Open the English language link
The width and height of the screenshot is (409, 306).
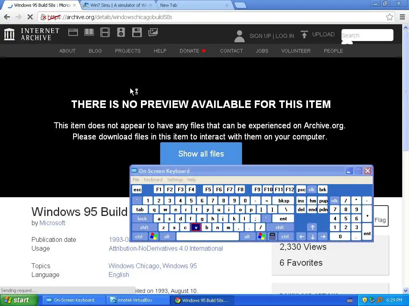click(119, 275)
